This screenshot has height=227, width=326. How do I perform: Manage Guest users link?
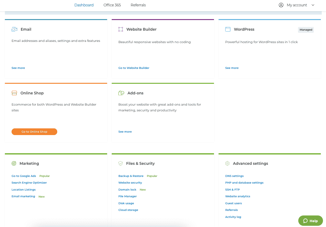tap(233, 203)
